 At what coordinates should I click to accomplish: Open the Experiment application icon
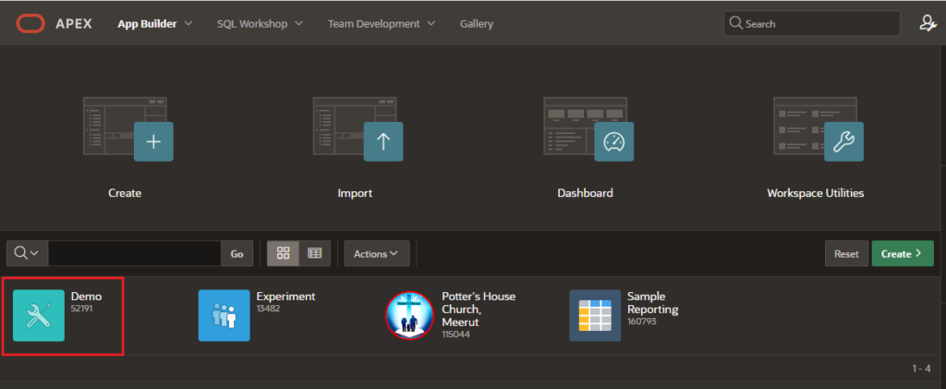point(224,316)
